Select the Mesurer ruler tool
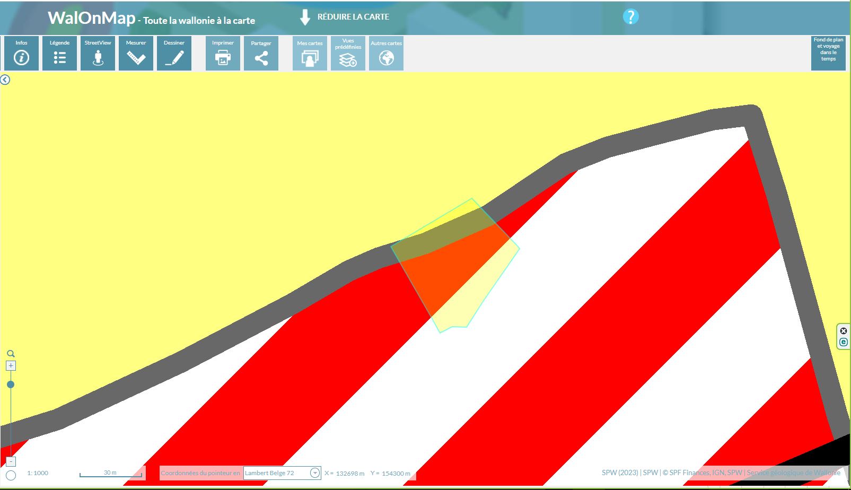 coord(136,53)
